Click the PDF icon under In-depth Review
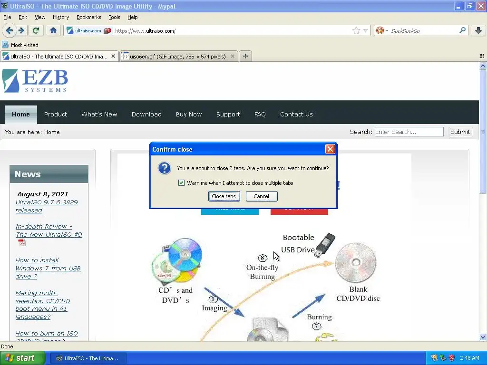The image size is (487, 365). click(x=22, y=243)
